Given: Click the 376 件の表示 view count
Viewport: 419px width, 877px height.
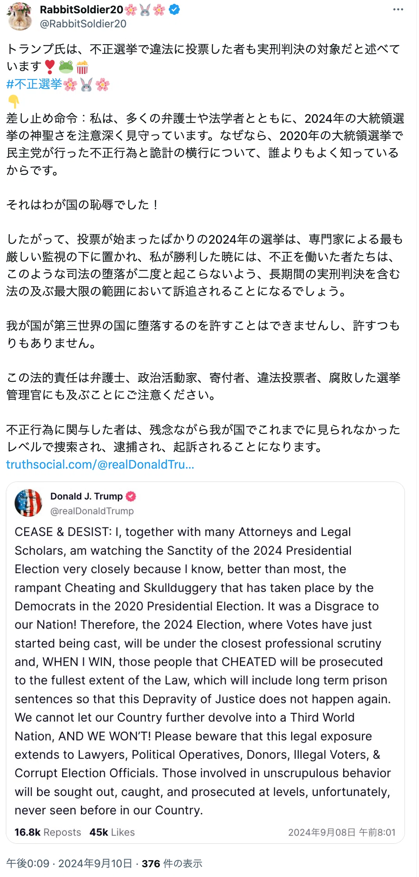Looking at the screenshot, I should [x=172, y=863].
